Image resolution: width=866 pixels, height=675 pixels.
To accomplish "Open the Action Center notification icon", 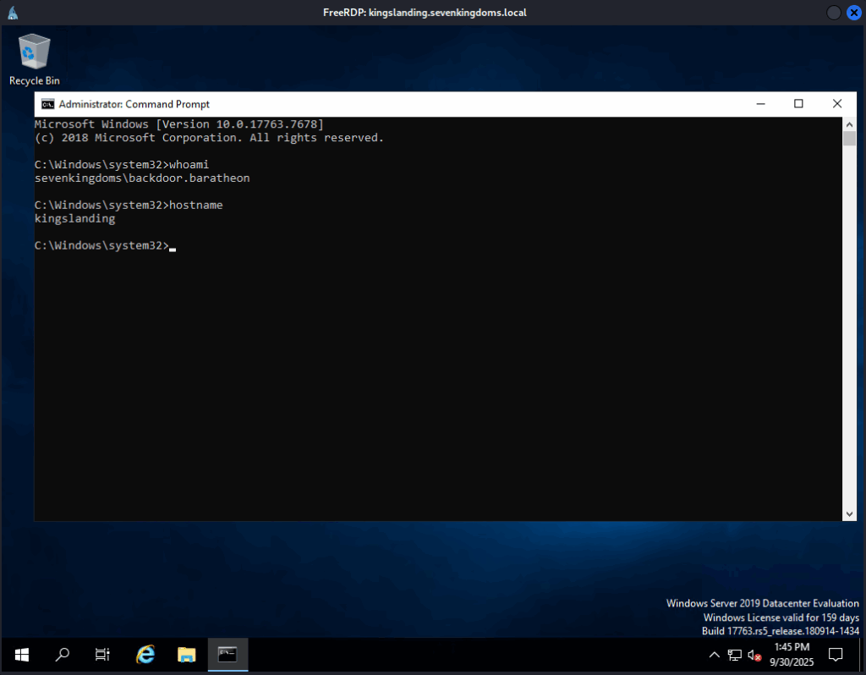I will click(836, 654).
